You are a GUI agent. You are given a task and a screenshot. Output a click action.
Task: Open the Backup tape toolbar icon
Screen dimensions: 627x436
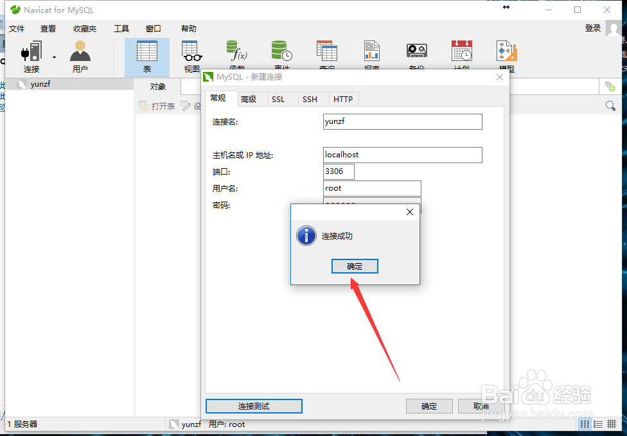point(417,51)
